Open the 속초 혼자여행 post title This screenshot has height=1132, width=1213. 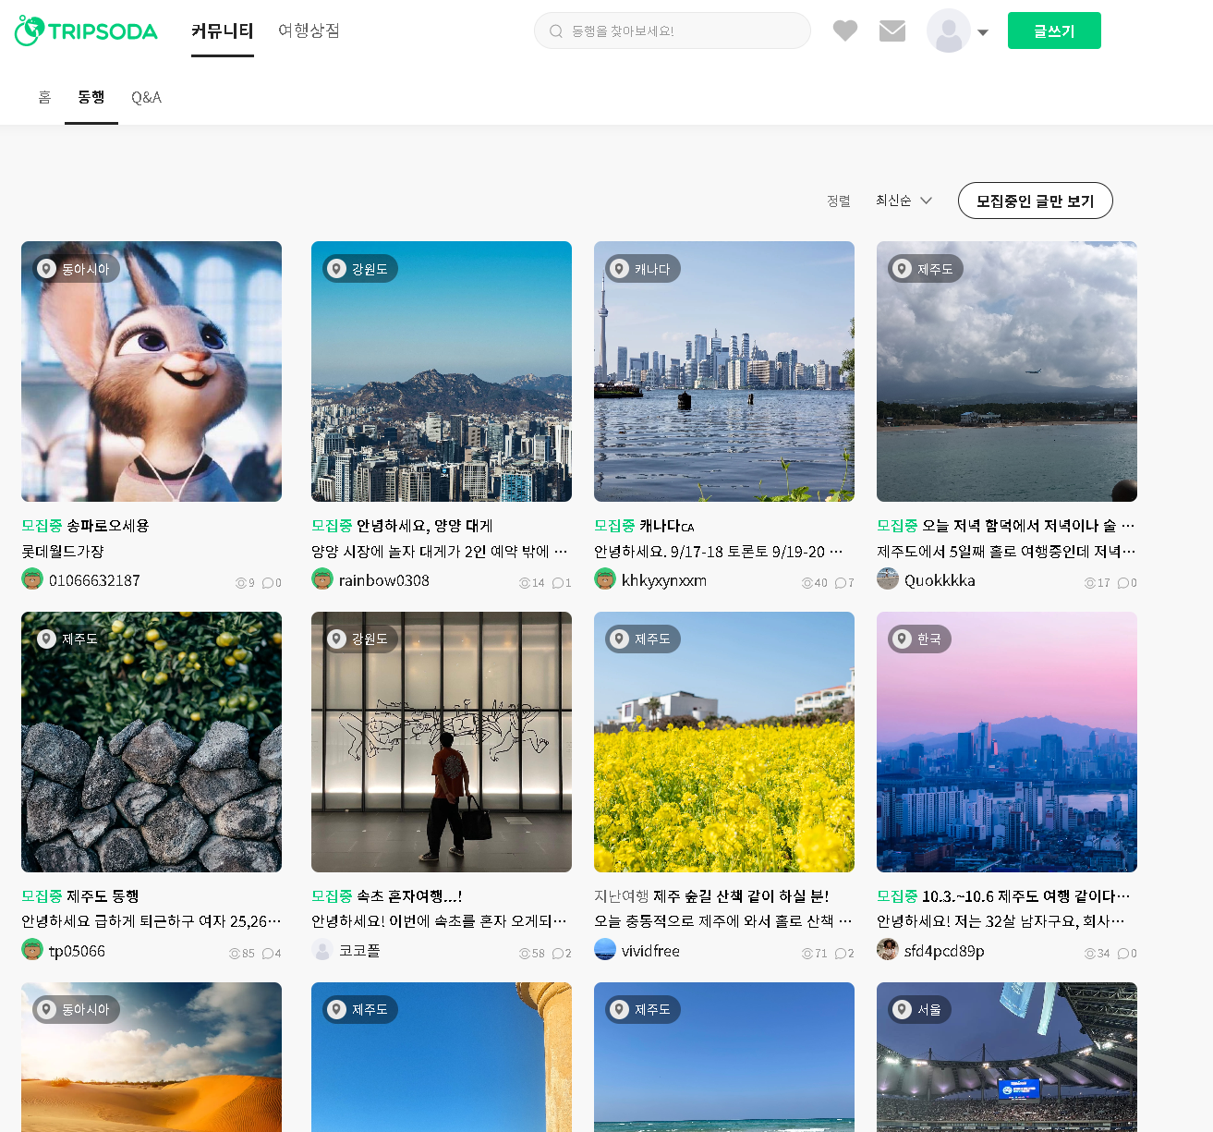409,896
